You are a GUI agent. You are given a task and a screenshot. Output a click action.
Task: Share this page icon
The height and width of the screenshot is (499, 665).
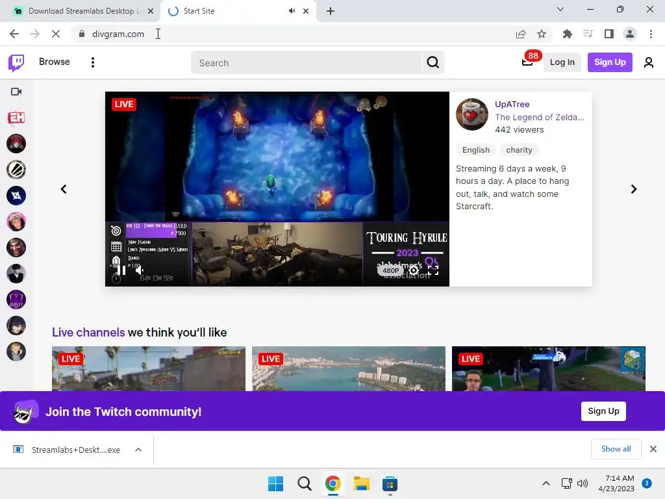(x=521, y=34)
